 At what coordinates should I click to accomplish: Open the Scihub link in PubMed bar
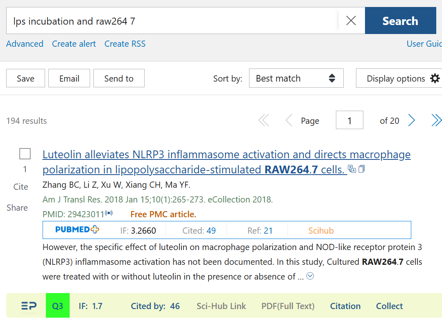coord(321,230)
